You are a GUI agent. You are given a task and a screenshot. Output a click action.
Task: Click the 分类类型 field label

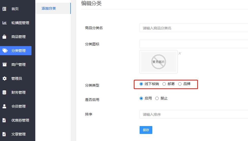[x=92, y=85]
